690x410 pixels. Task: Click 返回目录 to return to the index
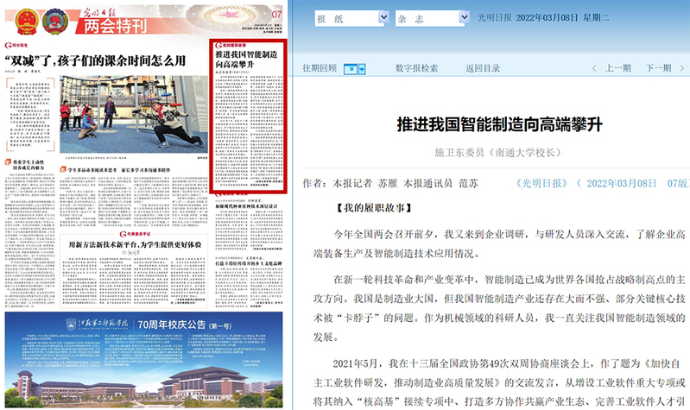coord(482,68)
